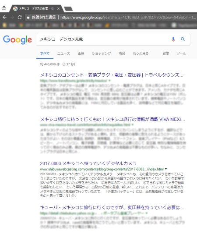Switch to the 地図 tab
The image size is (197, 234).
coord(122,53)
